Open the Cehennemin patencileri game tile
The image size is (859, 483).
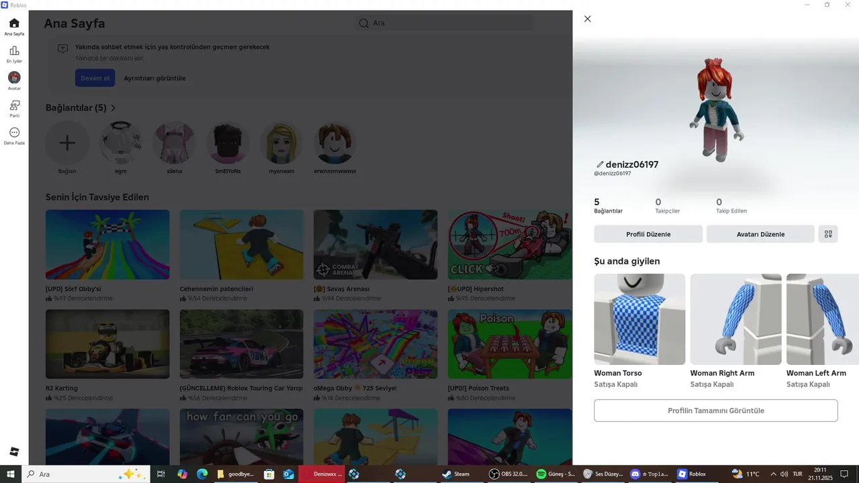242,245
